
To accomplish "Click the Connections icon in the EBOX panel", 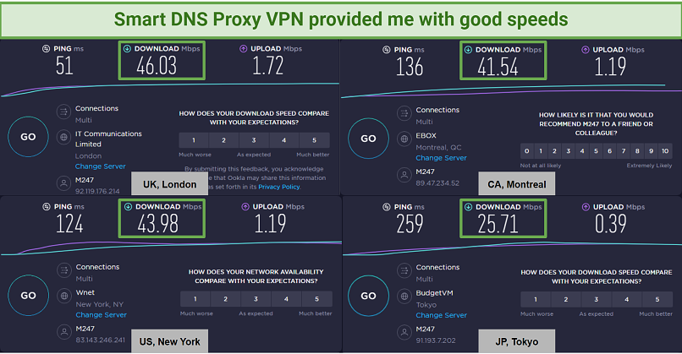I will pos(404,114).
